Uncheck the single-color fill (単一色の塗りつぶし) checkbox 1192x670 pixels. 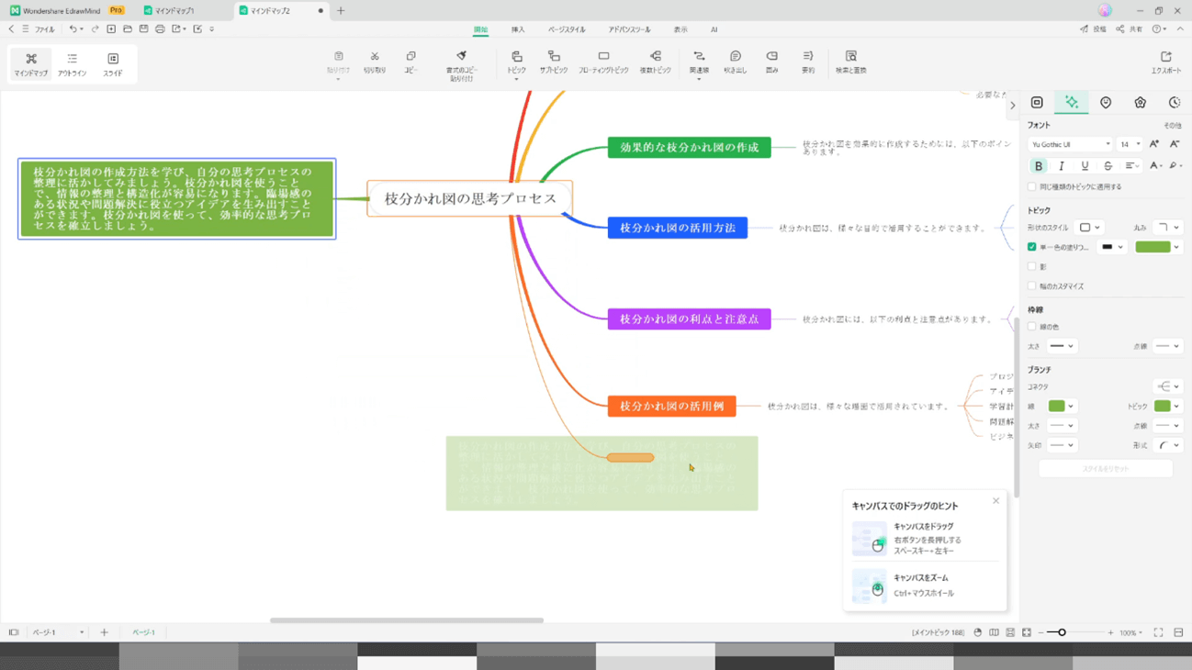pyautogui.click(x=1032, y=247)
